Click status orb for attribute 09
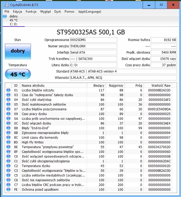The image size is (181, 197). tap(8, 114)
